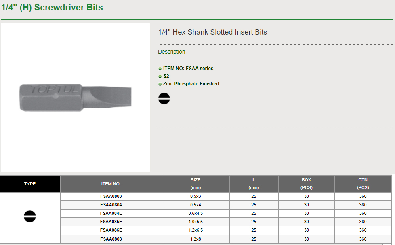Select item number FSAA084E
Viewport: 395px width, 245px height.
(x=111, y=213)
